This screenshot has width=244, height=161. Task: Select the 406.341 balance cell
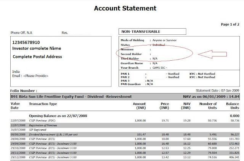click(234, 157)
